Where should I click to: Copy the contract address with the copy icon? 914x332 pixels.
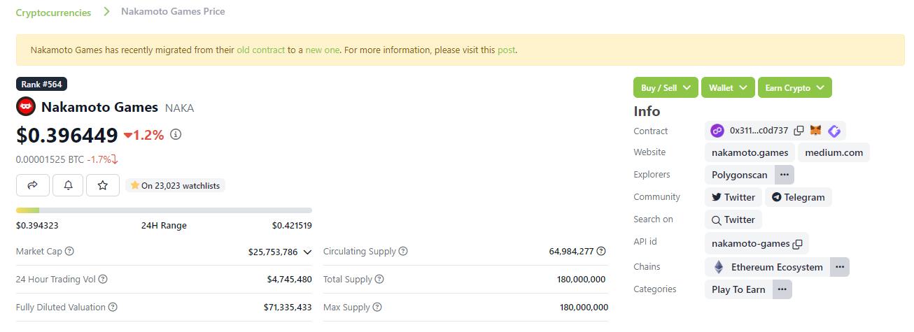[x=799, y=131]
